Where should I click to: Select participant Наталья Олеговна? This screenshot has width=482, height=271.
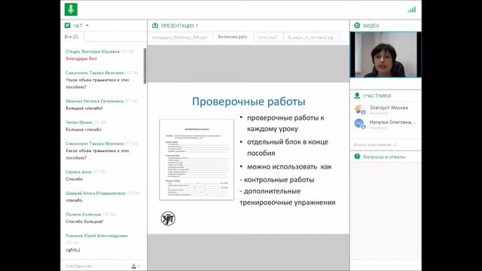[x=392, y=122]
